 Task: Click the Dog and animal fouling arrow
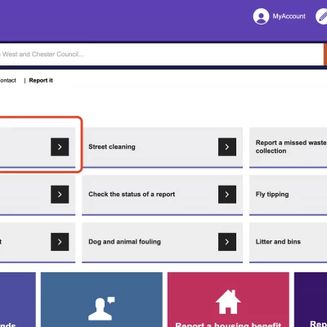point(227,242)
